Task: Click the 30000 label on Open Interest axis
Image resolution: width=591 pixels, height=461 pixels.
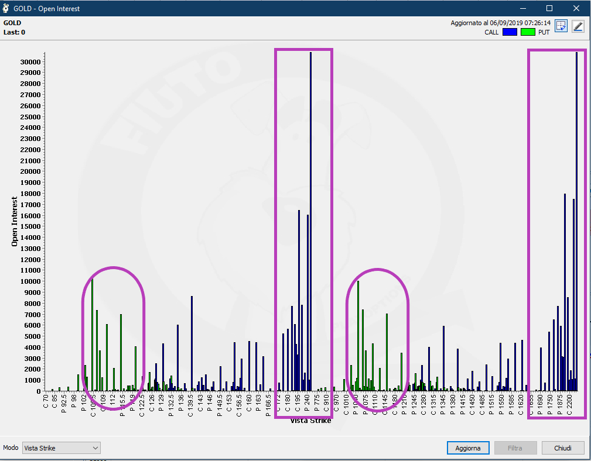Action: 30,62
